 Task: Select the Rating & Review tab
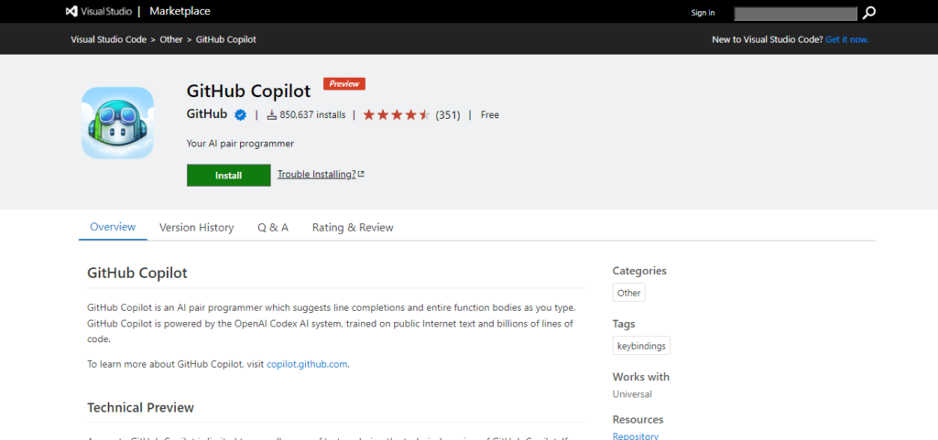coord(353,228)
